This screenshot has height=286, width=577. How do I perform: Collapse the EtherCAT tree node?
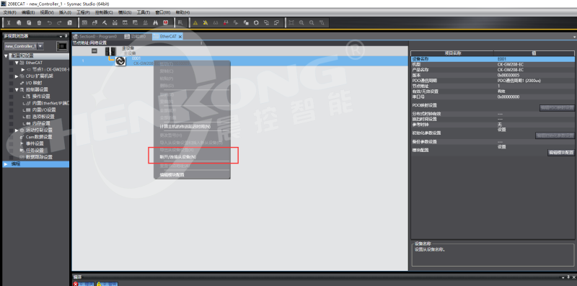(x=17, y=63)
